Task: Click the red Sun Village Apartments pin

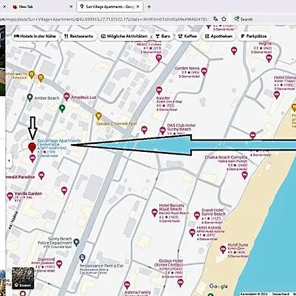Action: click(32, 147)
